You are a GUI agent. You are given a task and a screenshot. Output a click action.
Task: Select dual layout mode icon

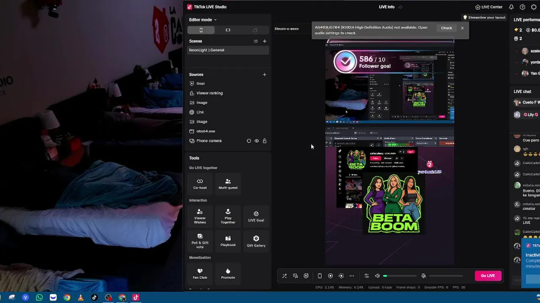click(x=255, y=30)
